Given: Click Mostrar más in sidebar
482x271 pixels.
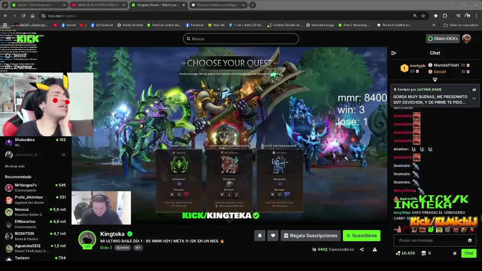Looking at the screenshot, I should [x=15, y=166].
